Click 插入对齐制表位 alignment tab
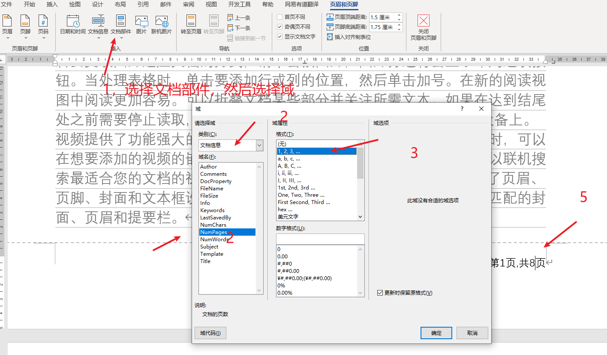This screenshot has height=355, width=607. pos(349,37)
